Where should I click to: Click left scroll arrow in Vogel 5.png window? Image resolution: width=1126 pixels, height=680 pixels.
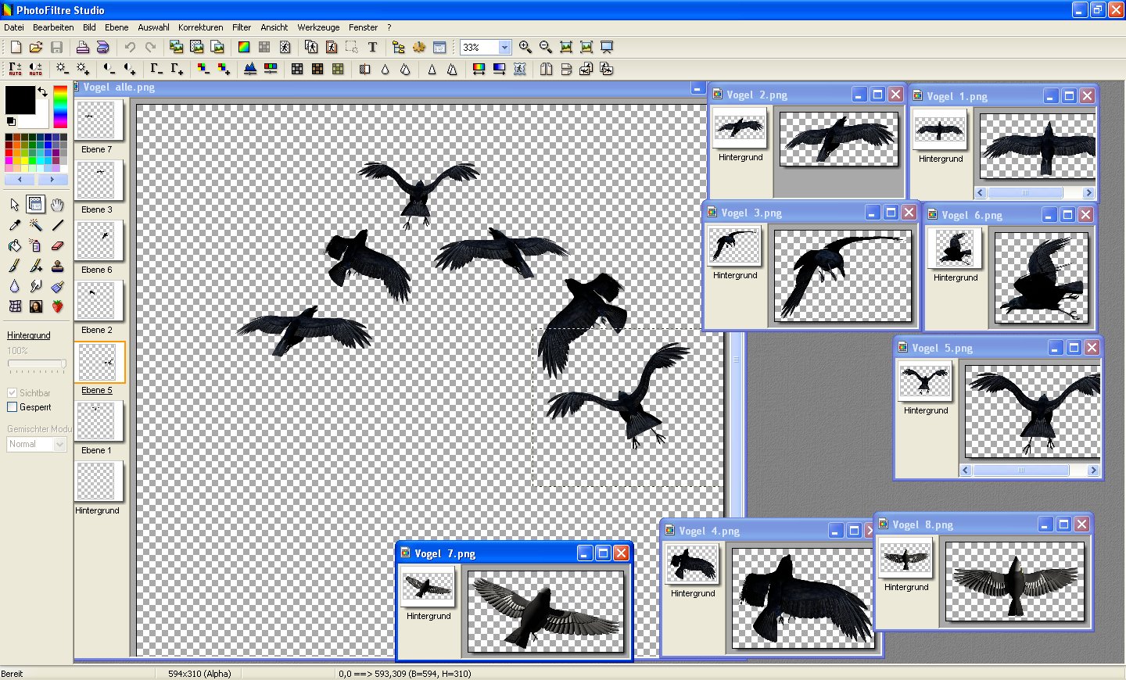coord(966,470)
